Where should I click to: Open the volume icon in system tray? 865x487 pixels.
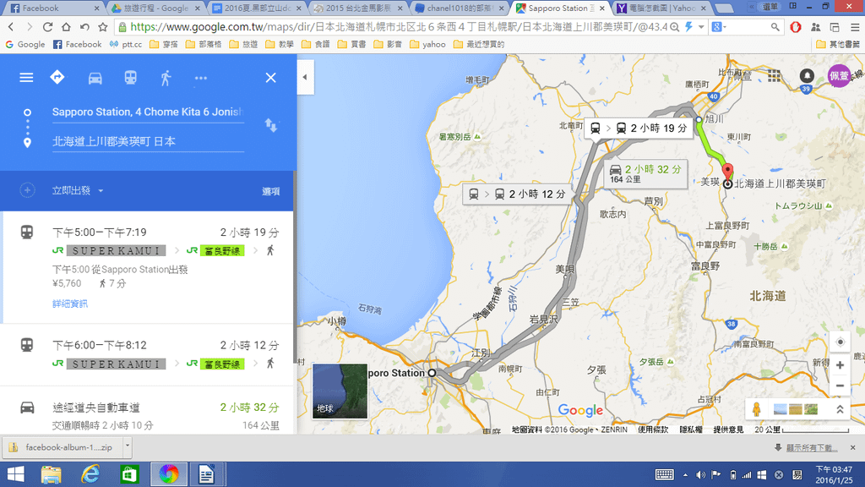(700, 475)
